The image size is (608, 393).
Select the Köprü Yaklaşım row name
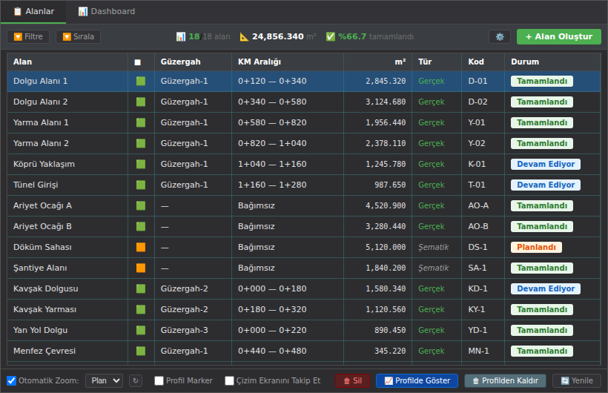44,164
